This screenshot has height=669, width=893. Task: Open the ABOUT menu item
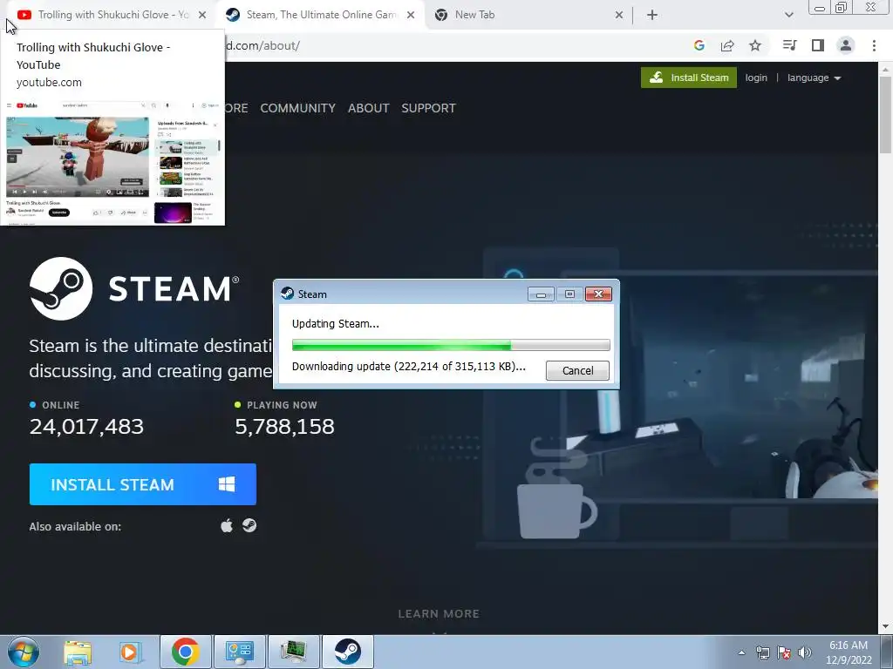click(x=369, y=108)
